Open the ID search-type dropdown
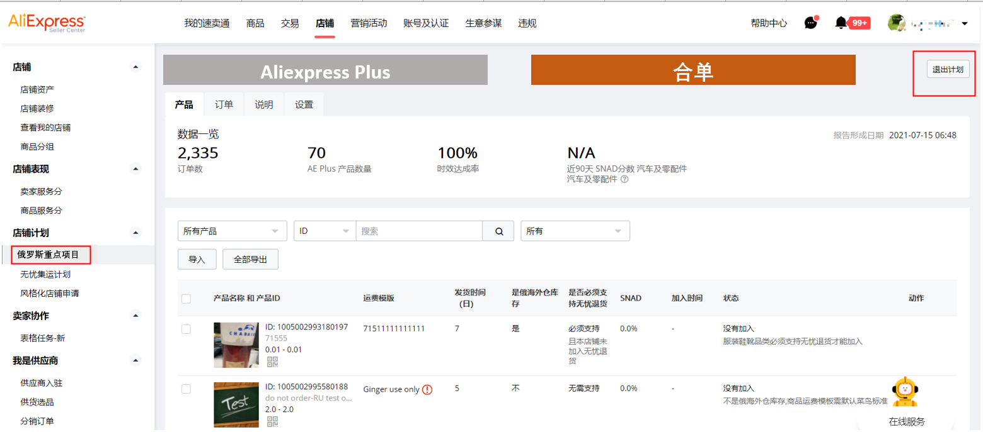This screenshot has height=432, width=983. [325, 231]
